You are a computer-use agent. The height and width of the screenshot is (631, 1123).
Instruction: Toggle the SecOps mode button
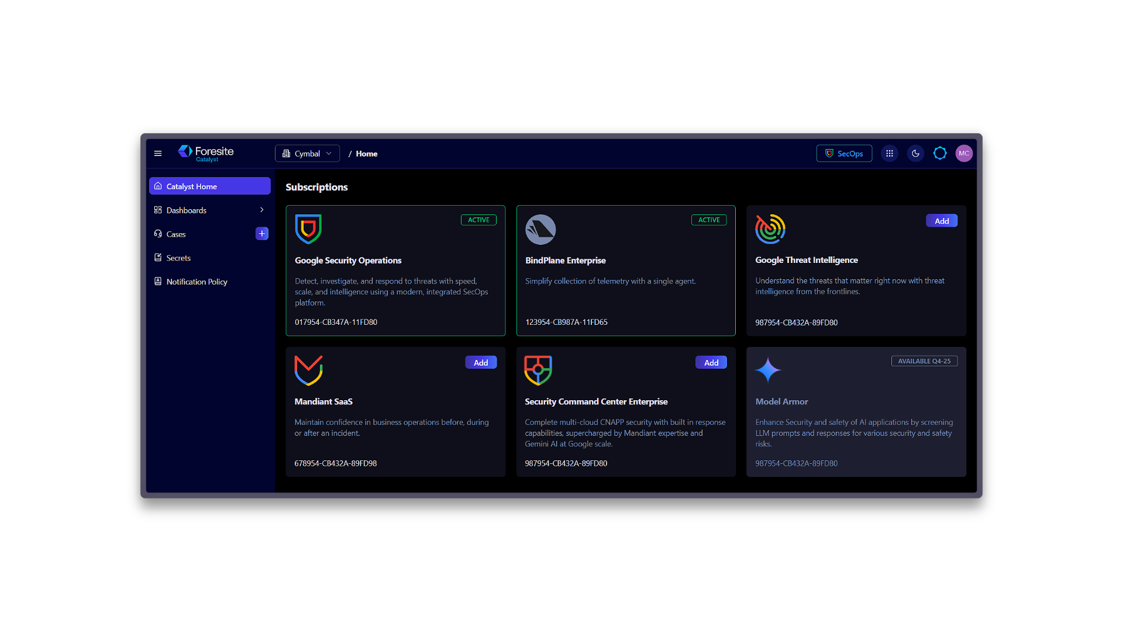(x=844, y=153)
